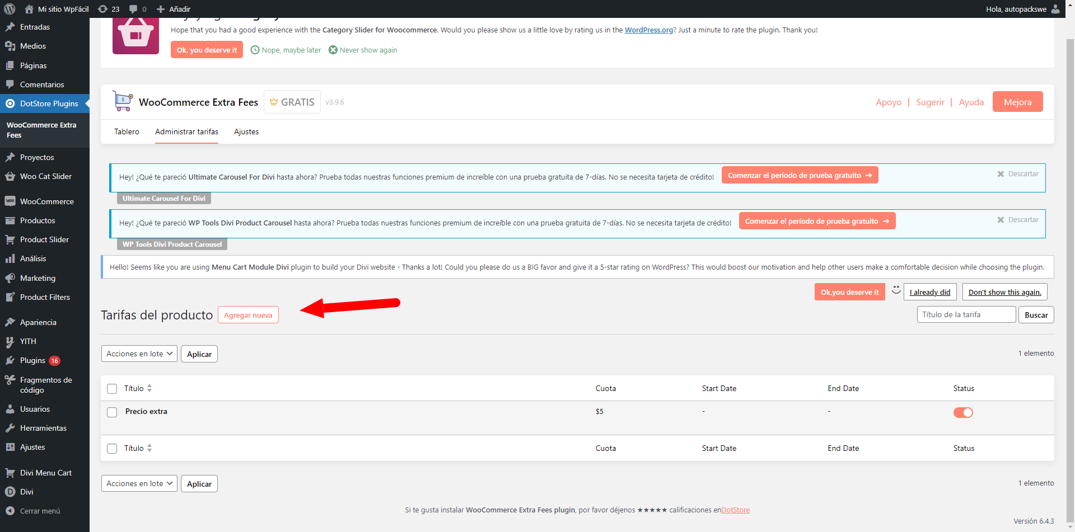The height and width of the screenshot is (532, 1075).
Task: Click the Plugins icon with 16 badge
Action: pos(10,360)
